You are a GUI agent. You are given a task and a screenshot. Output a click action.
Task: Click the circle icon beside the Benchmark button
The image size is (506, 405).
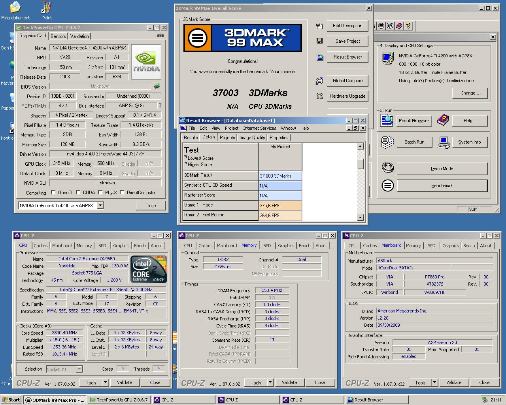pos(388,185)
